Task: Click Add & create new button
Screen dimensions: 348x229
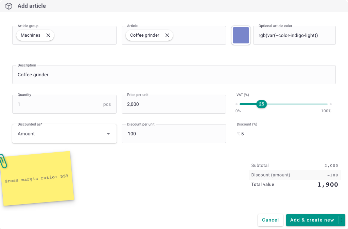Action: click(x=312, y=220)
